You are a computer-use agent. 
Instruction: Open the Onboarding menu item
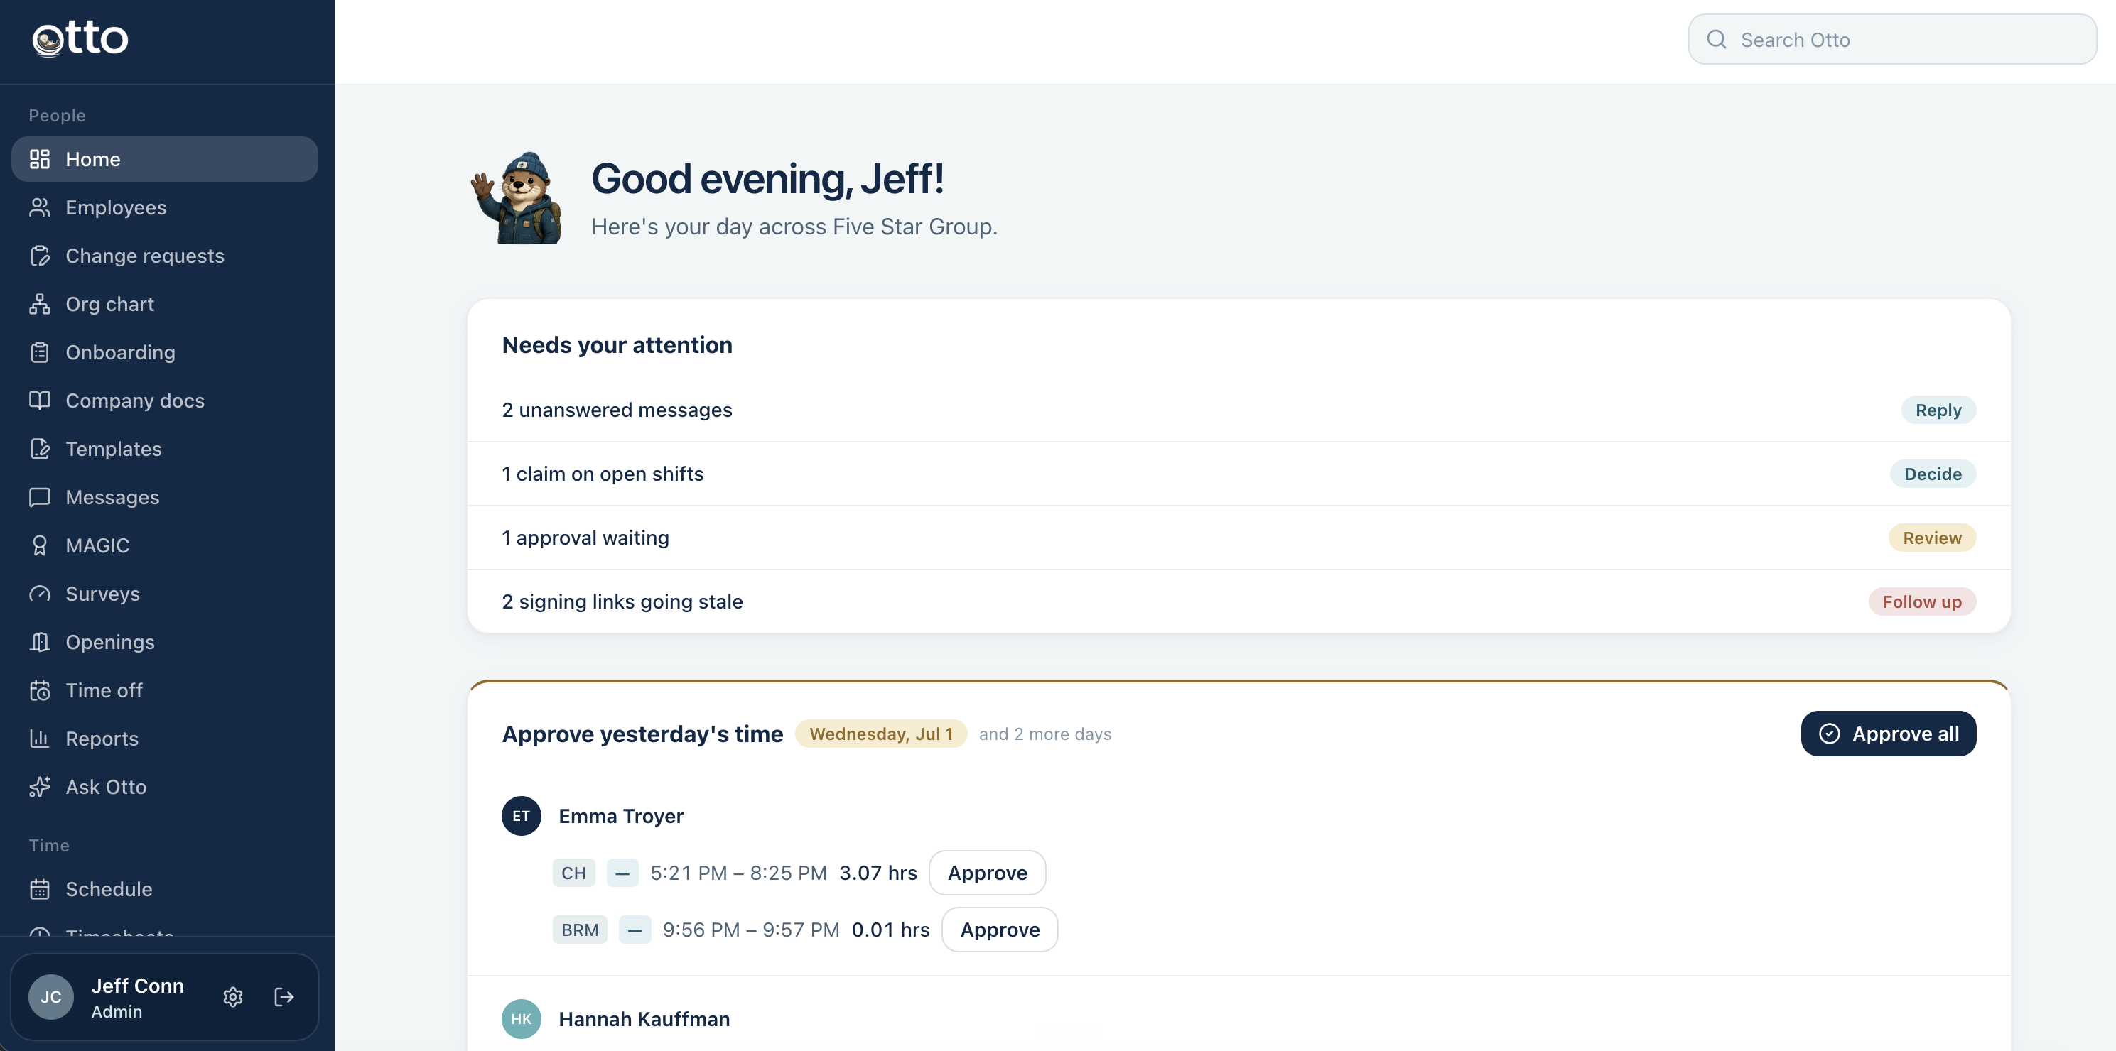(x=164, y=352)
